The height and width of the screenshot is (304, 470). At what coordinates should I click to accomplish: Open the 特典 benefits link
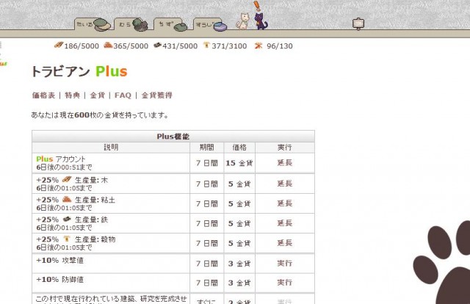click(72, 95)
